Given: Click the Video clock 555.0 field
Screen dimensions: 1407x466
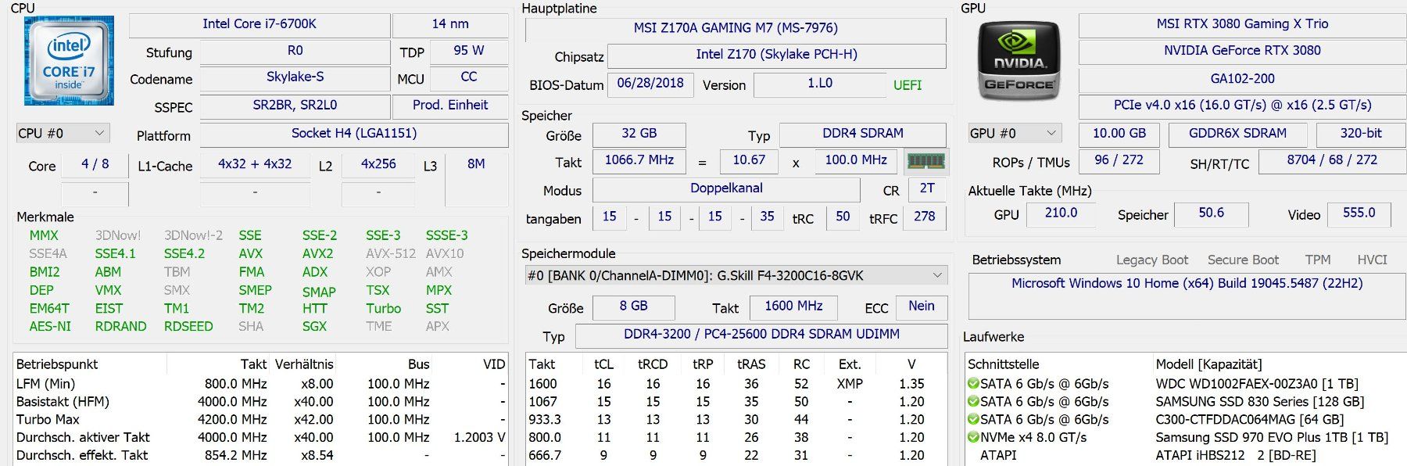Looking at the screenshot, I should coord(1359,214).
